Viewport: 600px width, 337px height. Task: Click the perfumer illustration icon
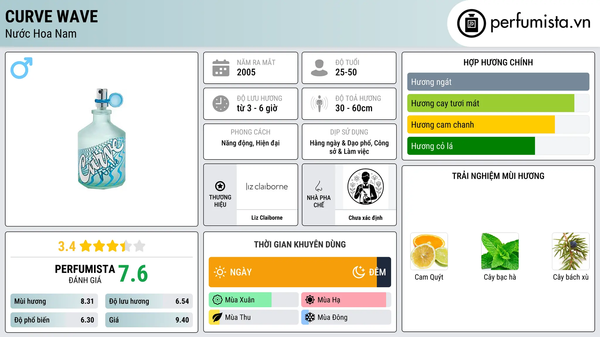(365, 187)
